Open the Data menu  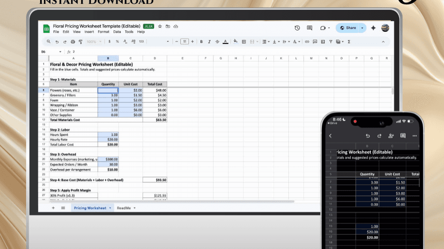tap(117, 32)
